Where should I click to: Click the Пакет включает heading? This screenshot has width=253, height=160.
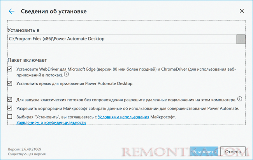point(27,60)
